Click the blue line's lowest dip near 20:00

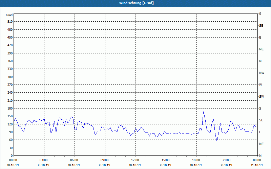217,141
